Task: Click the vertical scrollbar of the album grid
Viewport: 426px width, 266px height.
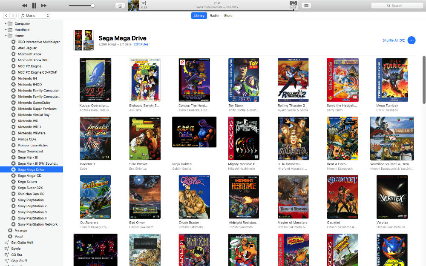Action: pos(424,80)
